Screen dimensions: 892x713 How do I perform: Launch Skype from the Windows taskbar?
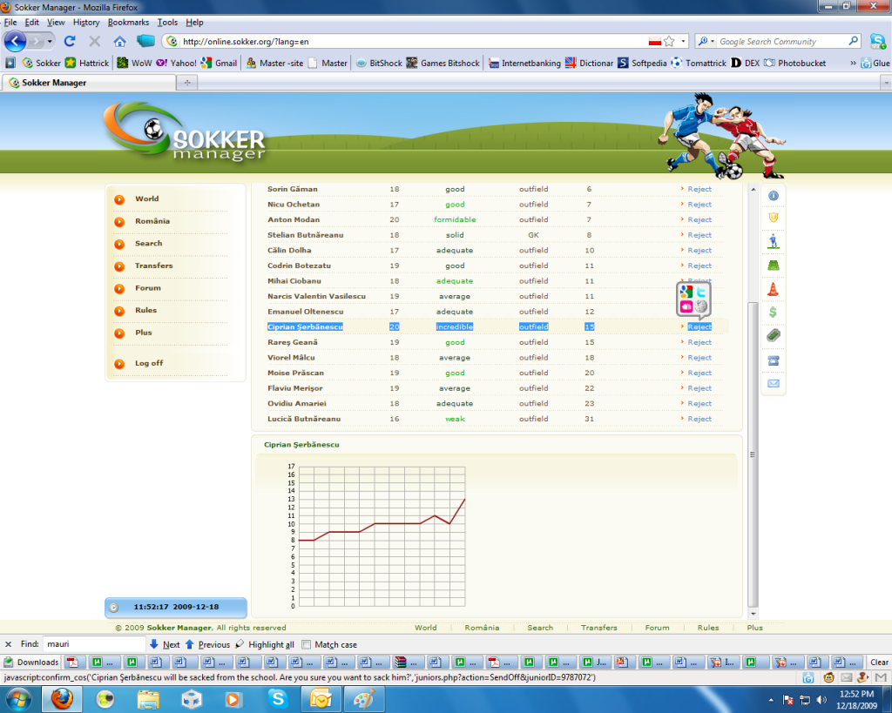[x=278, y=698]
